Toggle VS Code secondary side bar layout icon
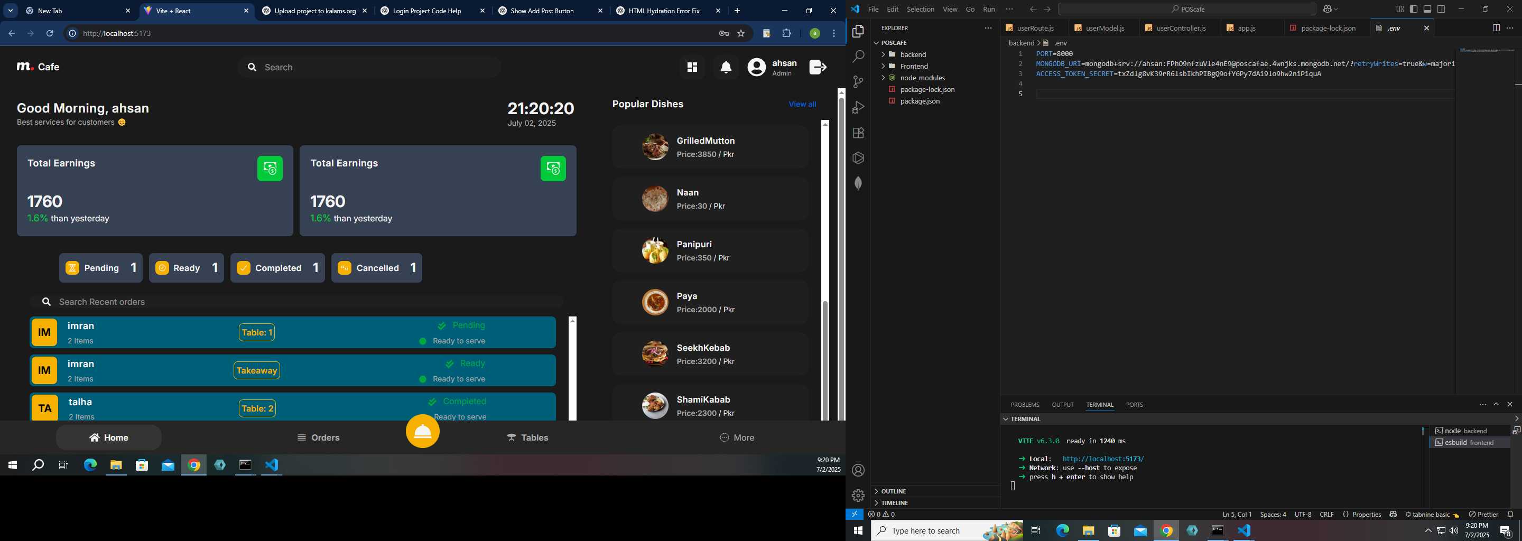1522x541 pixels. [1441, 9]
